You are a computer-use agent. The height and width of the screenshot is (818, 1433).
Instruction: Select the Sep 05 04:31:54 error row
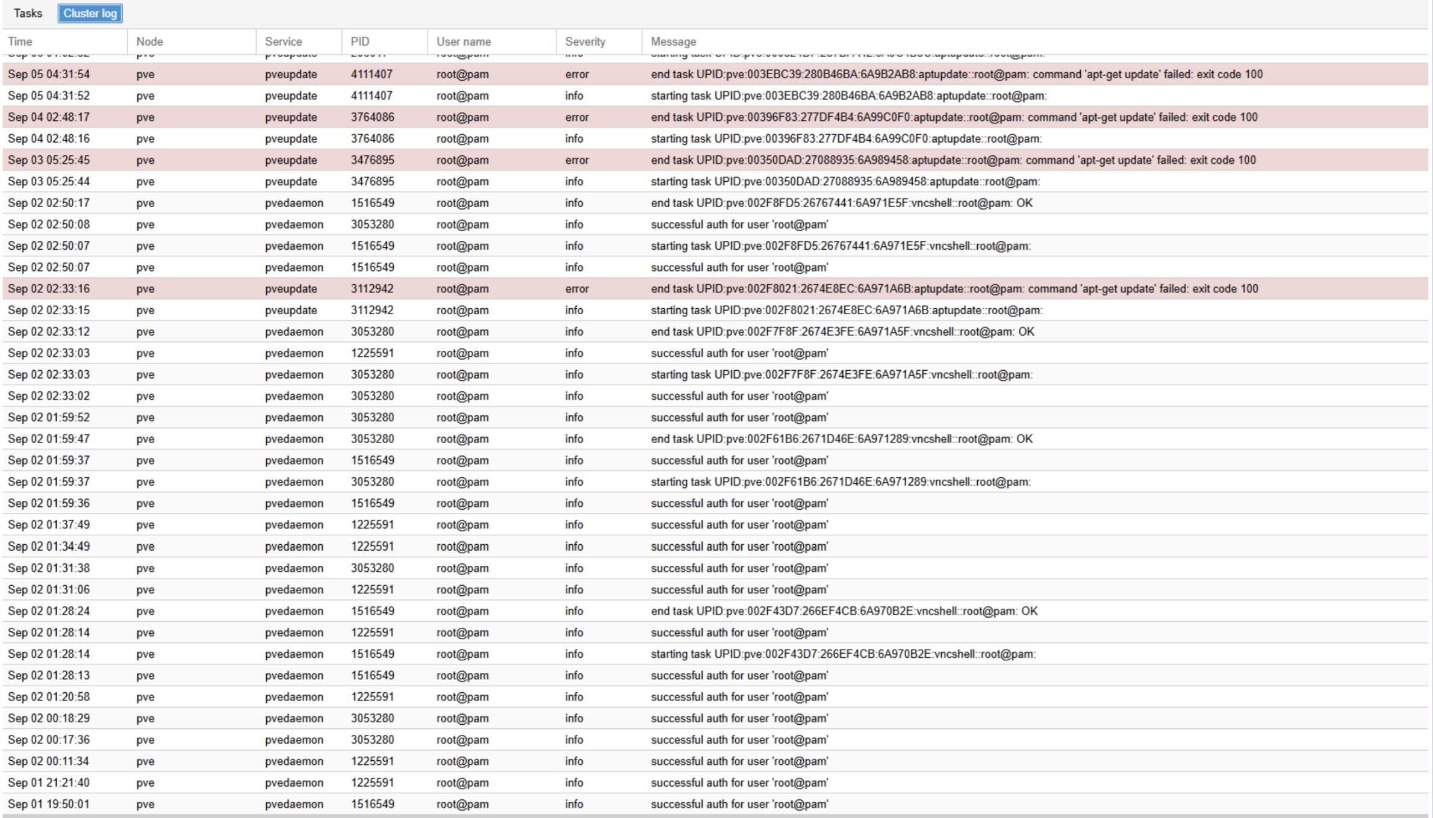(x=715, y=74)
